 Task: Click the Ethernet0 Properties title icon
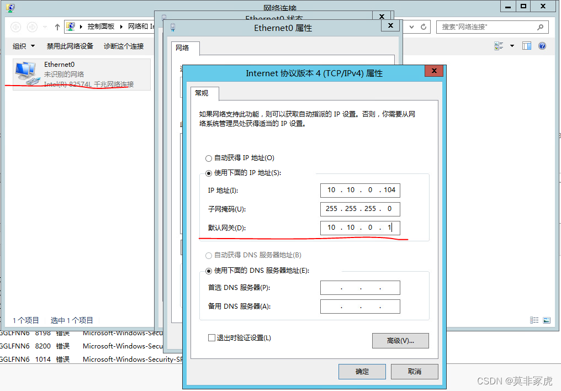point(173,28)
